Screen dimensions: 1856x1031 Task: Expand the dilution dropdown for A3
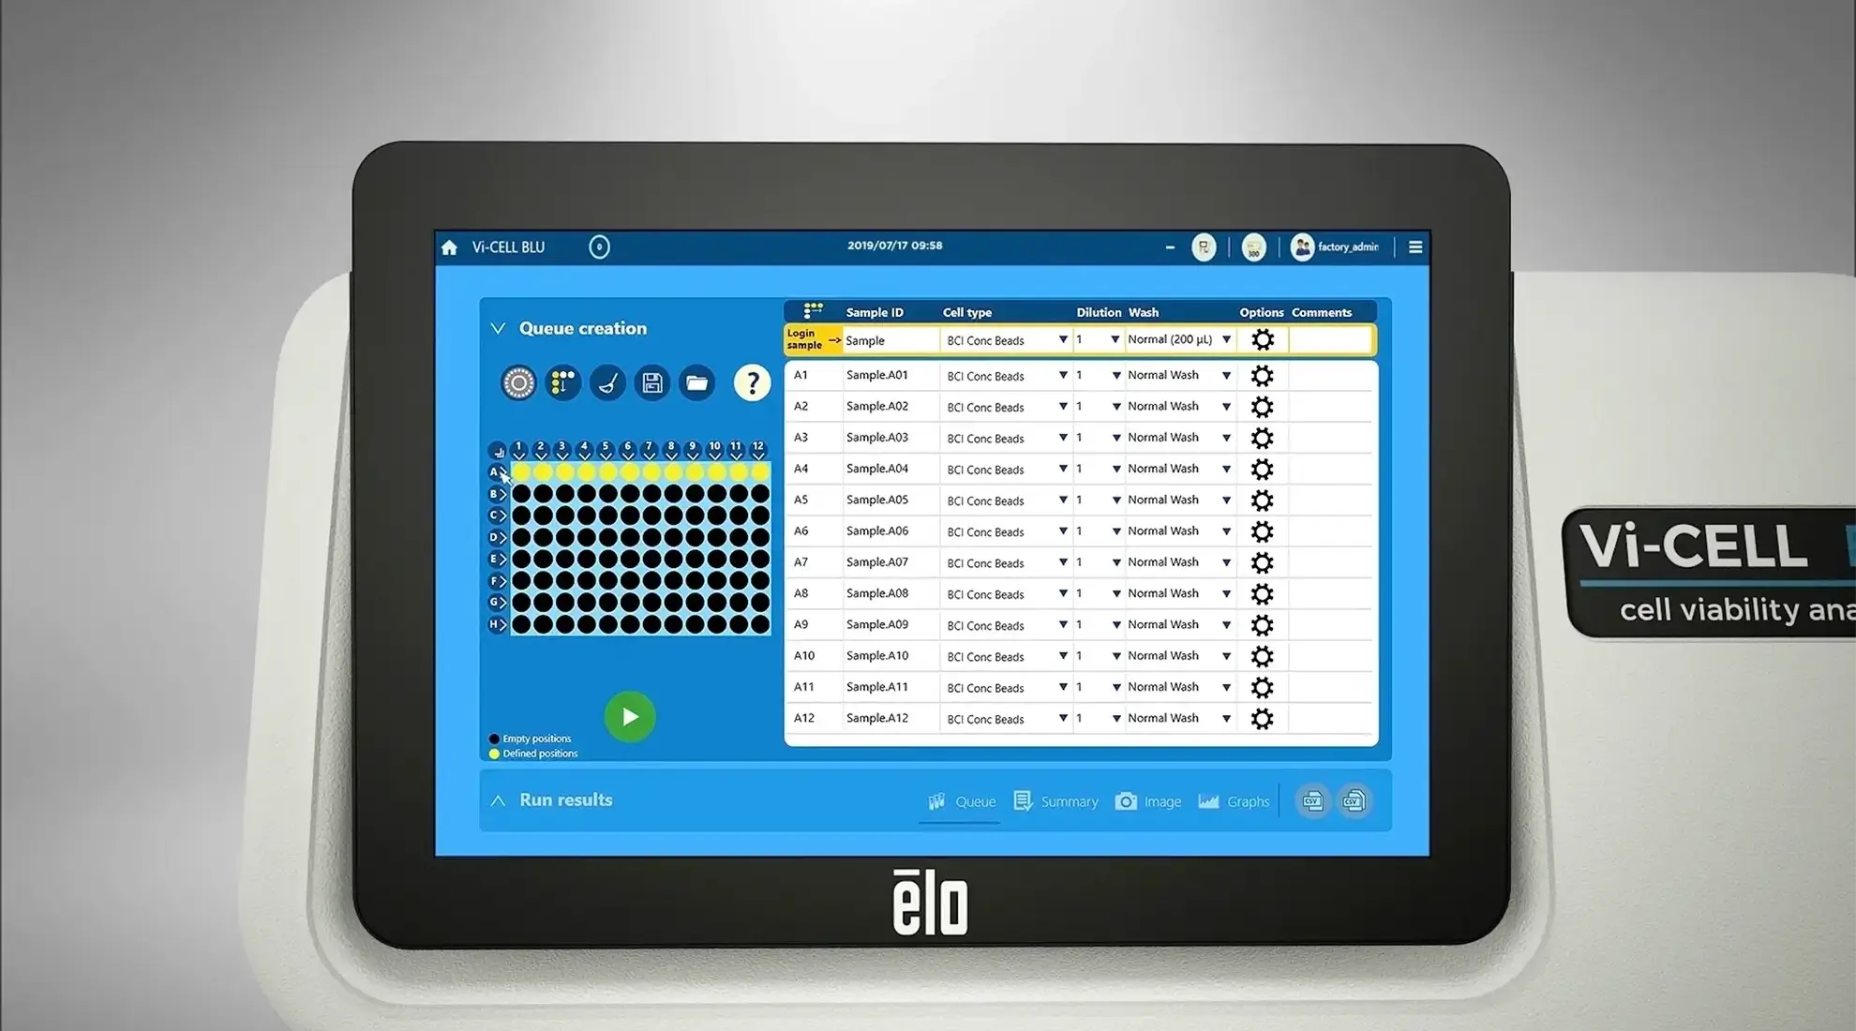tap(1115, 437)
